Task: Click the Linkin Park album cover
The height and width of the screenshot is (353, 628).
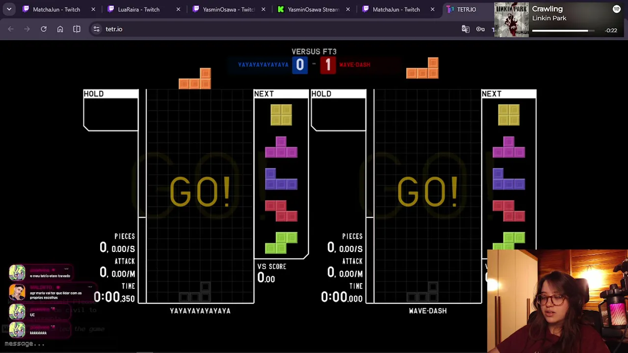Action: click(511, 20)
